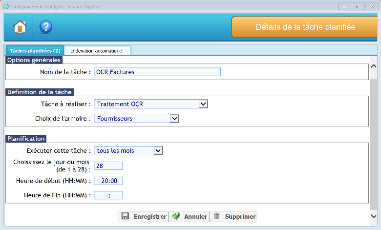Click the Internet Explorer title bar icon
The height and width of the screenshot is (230, 381).
pos(5,6)
